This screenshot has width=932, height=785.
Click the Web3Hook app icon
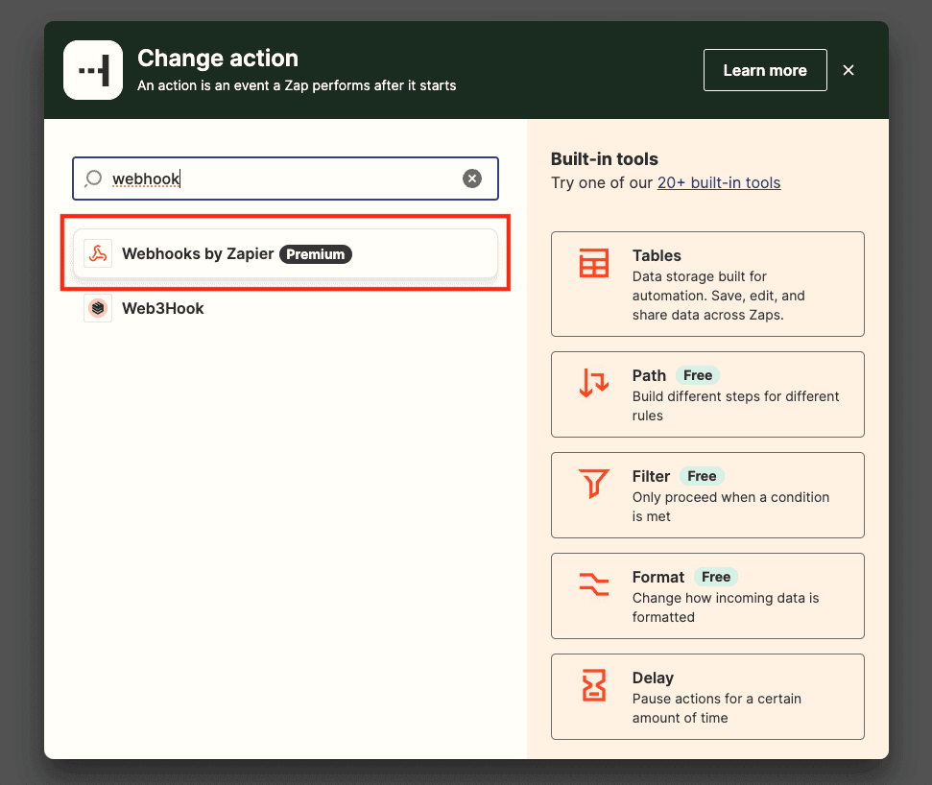click(98, 308)
